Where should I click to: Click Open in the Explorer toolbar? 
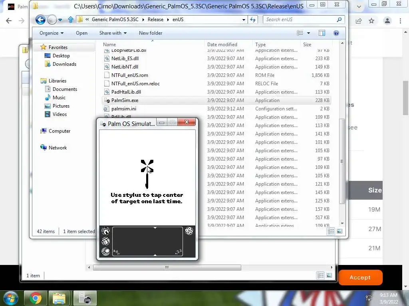pyautogui.click(x=81, y=33)
